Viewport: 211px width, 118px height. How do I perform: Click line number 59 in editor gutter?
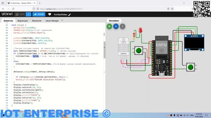click(x=7, y=72)
